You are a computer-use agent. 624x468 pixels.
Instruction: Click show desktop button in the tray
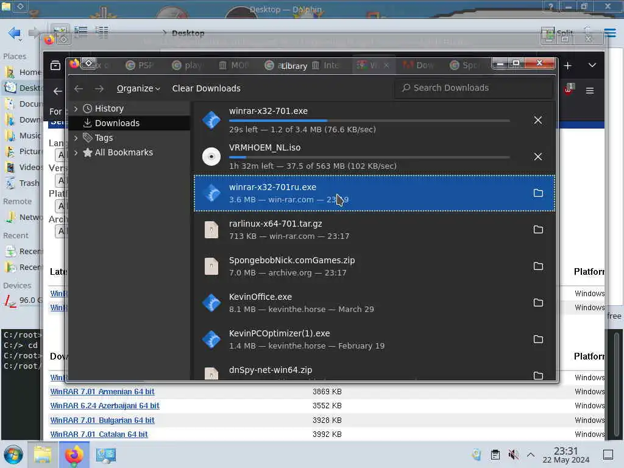pyautogui.click(x=608, y=455)
